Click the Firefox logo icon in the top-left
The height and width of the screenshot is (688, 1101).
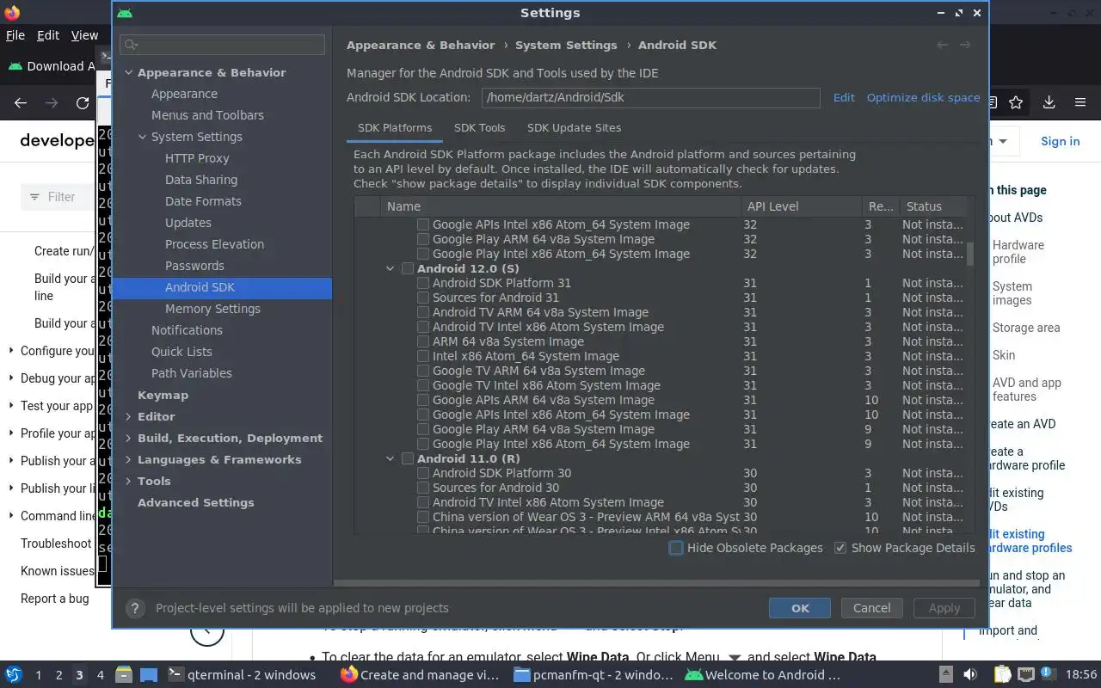[11, 12]
